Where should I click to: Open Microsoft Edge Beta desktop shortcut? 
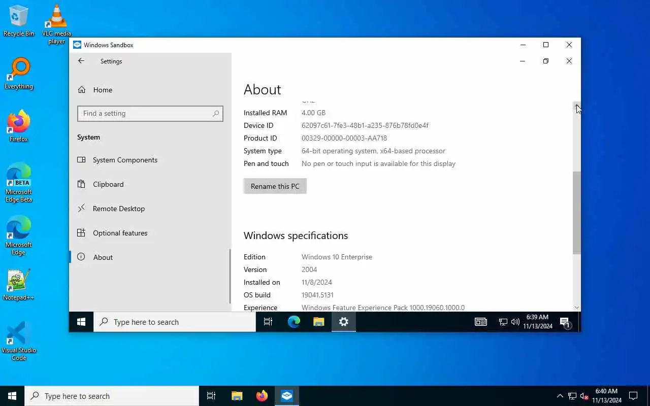19,183
